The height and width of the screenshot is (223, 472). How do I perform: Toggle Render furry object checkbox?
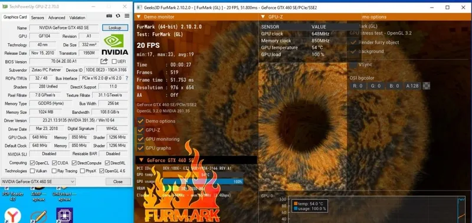[353, 42]
